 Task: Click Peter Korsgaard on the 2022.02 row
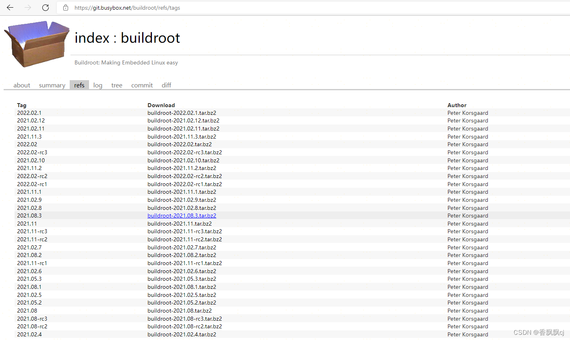(467, 144)
